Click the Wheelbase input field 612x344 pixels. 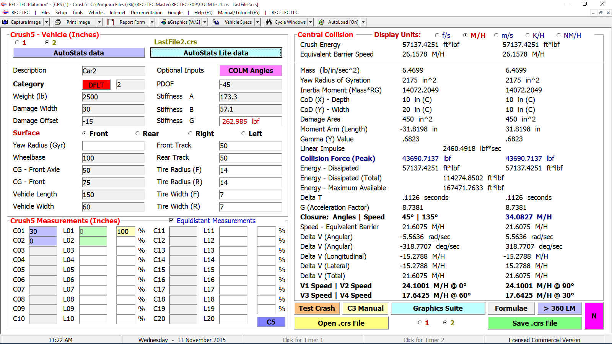point(113,158)
